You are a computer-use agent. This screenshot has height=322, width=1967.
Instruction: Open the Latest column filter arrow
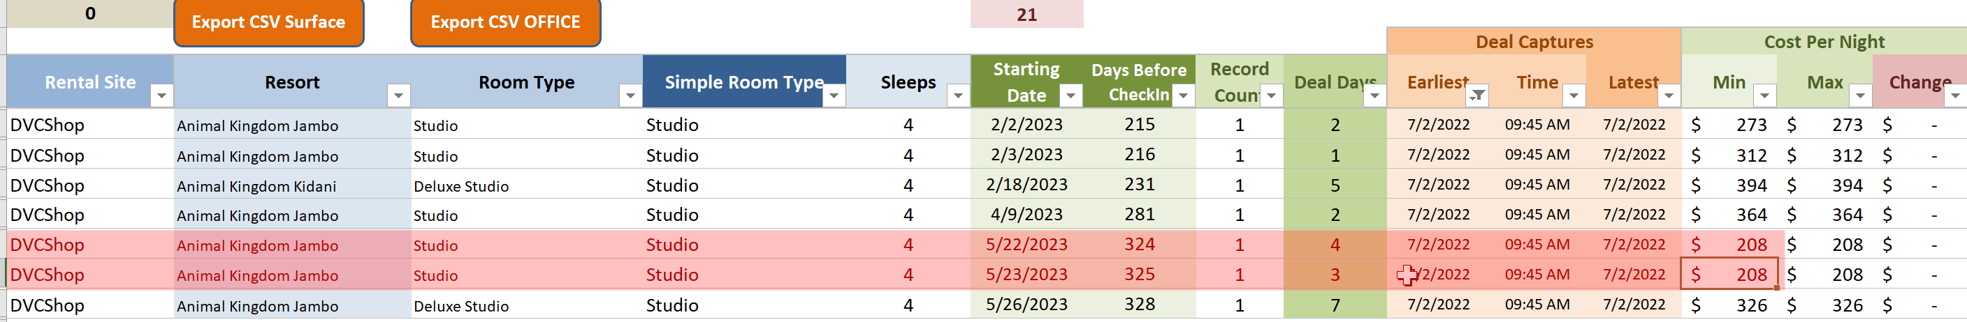click(1669, 96)
